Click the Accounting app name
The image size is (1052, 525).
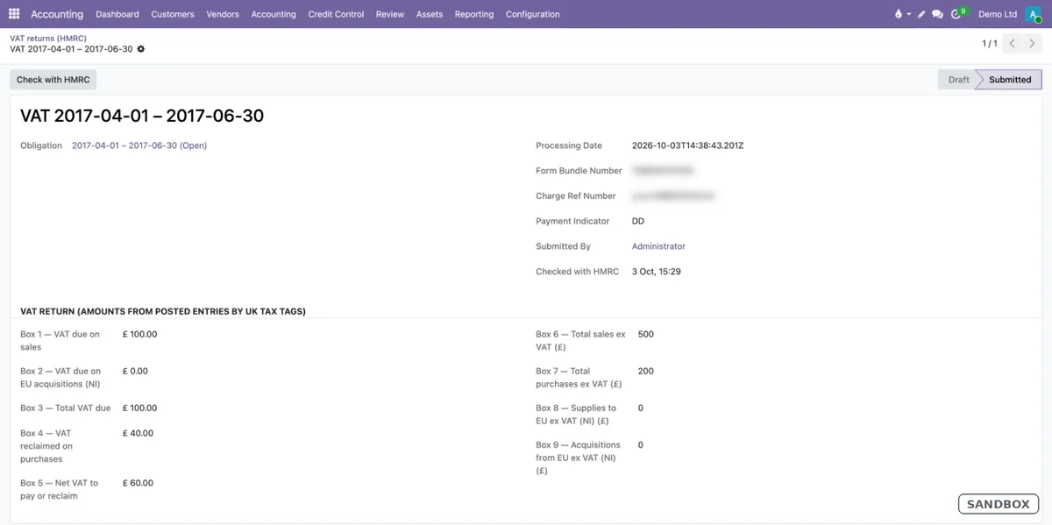(57, 14)
